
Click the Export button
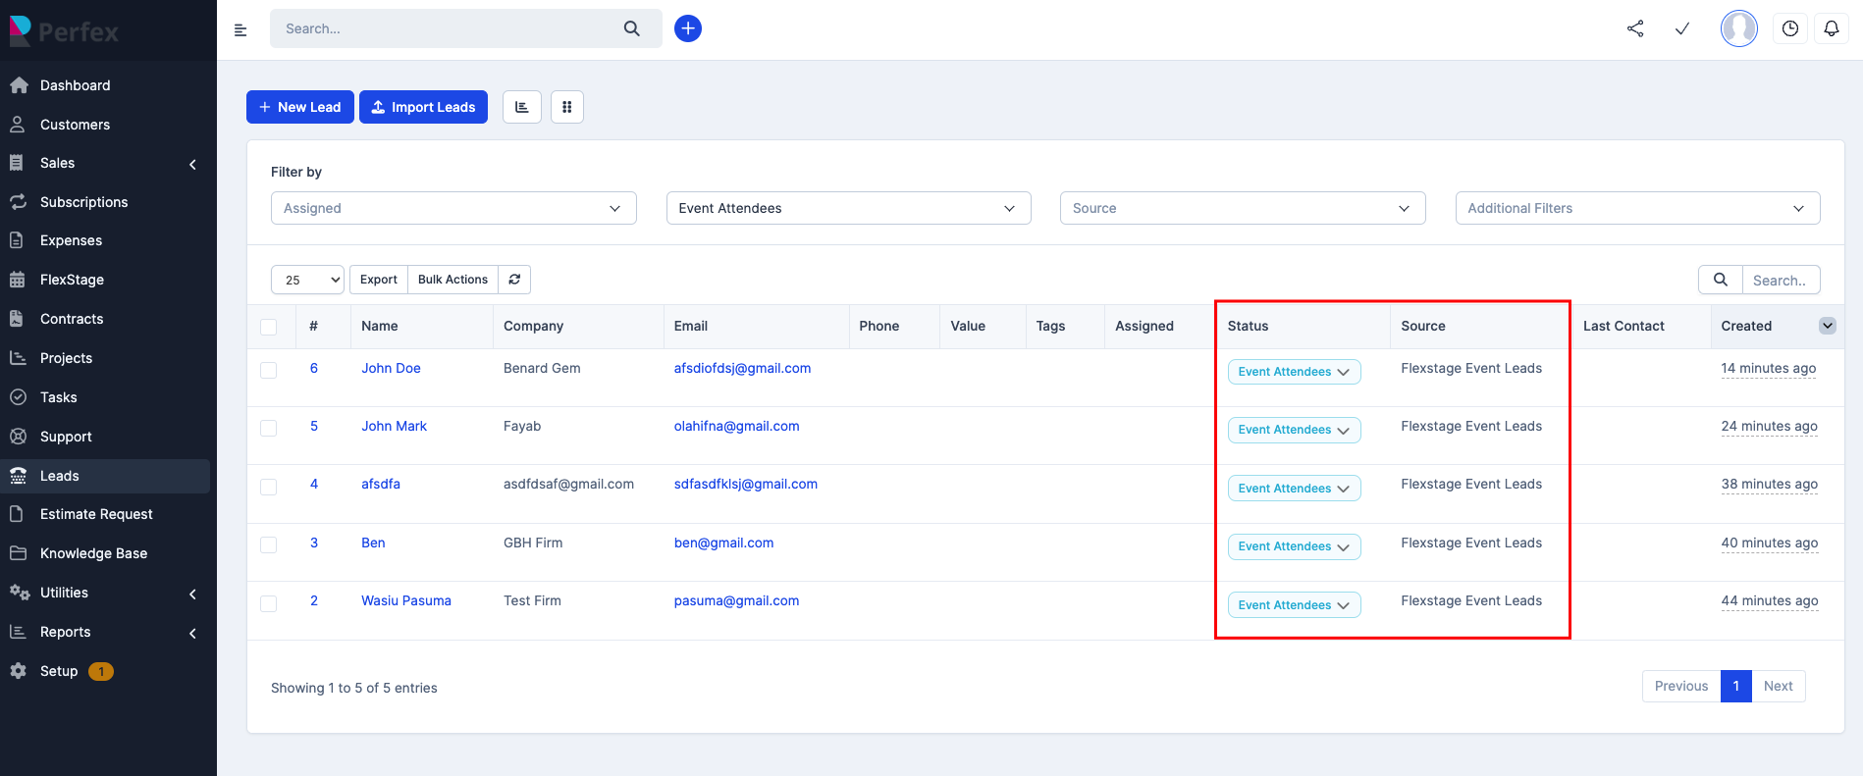pyautogui.click(x=379, y=280)
